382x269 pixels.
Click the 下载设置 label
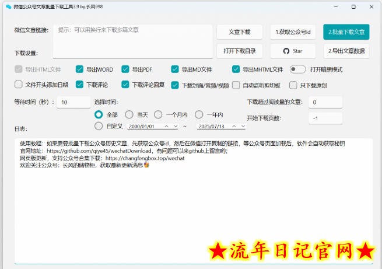coord(26,53)
